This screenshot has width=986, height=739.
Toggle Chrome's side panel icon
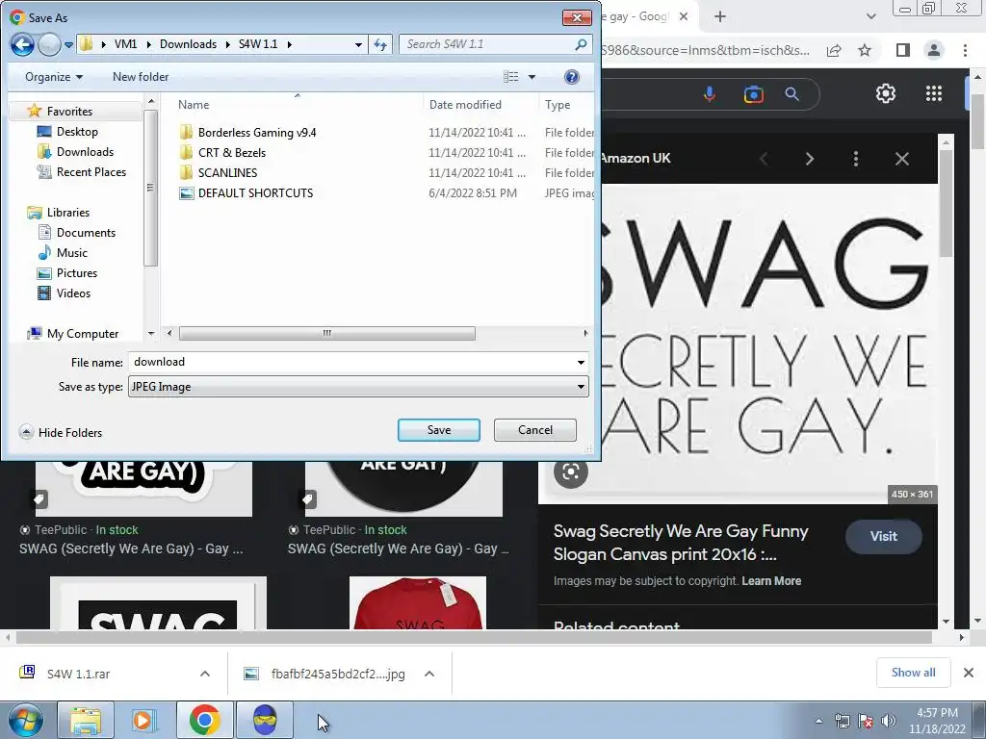click(x=903, y=50)
